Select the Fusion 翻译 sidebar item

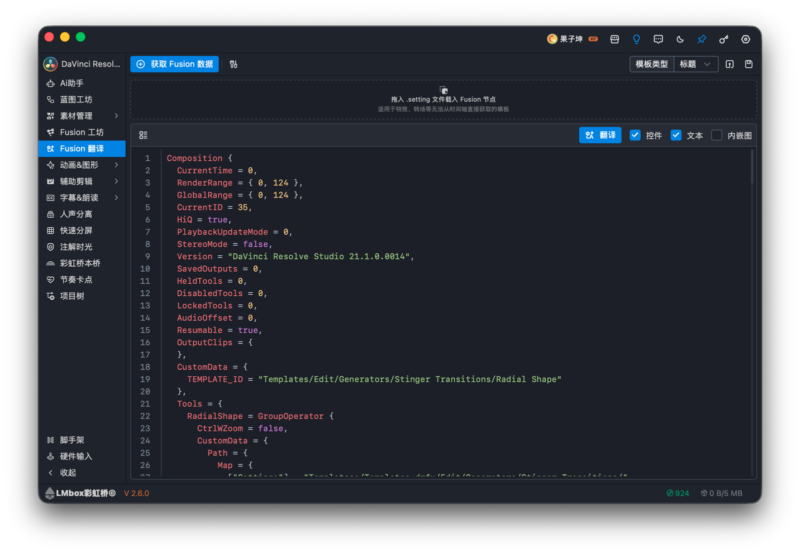click(x=82, y=148)
